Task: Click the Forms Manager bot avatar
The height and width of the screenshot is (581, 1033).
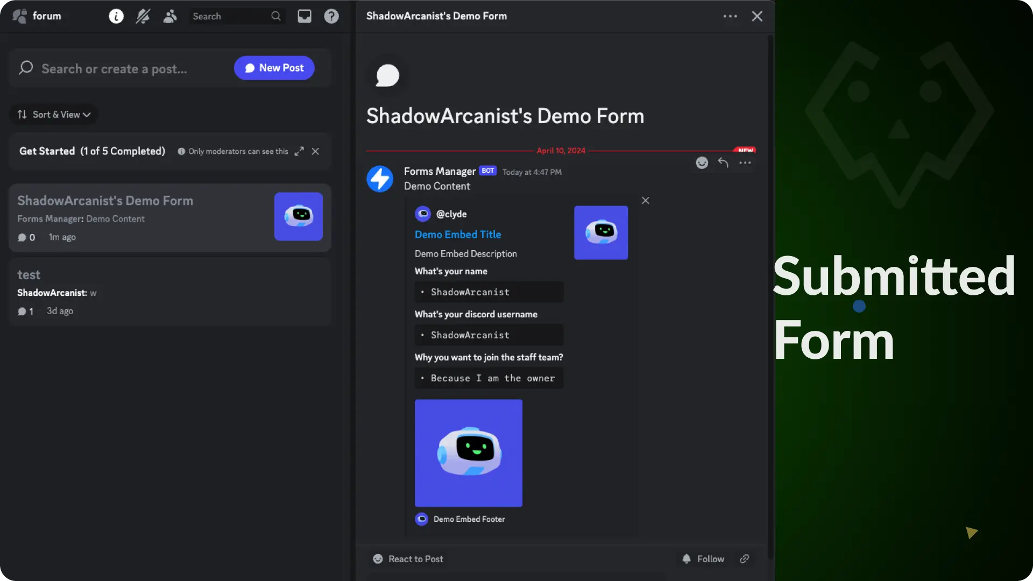Action: [x=380, y=179]
